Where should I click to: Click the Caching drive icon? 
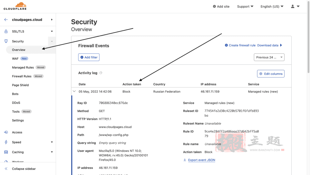point(6,152)
